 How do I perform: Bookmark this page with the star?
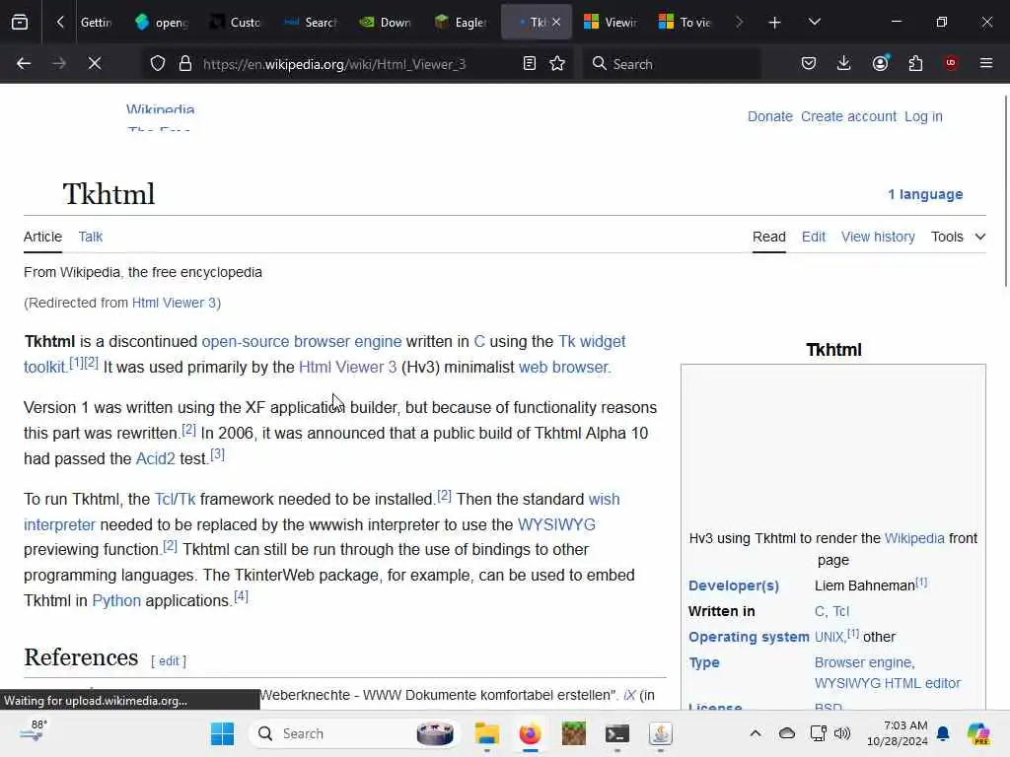click(x=557, y=63)
